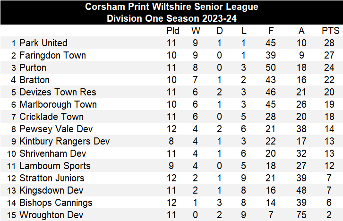343x221 pixels.
Task: Click the PTS column header
Action: click(x=330, y=31)
